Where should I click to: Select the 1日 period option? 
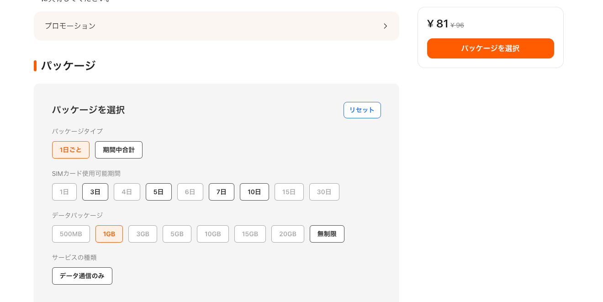point(64,192)
